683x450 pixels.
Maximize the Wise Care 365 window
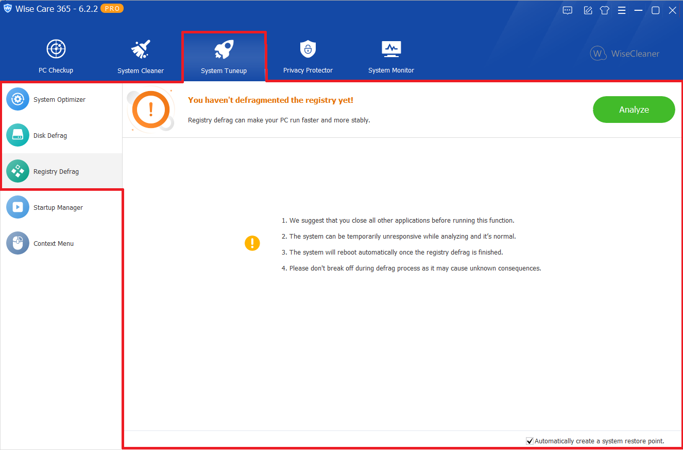point(656,10)
